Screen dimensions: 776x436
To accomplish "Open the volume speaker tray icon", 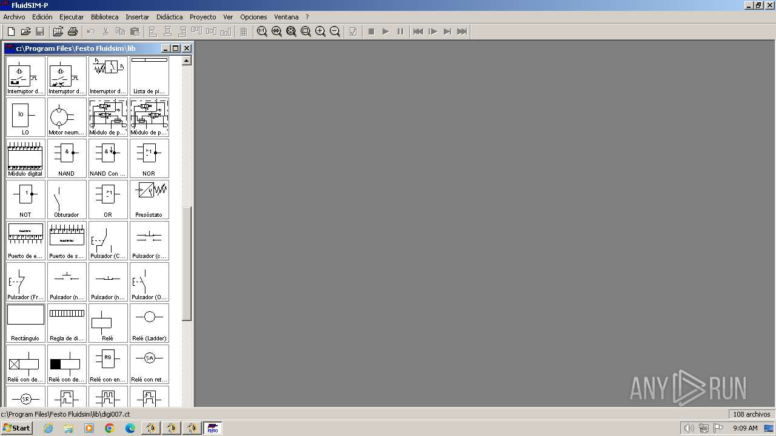I will click(x=689, y=428).
